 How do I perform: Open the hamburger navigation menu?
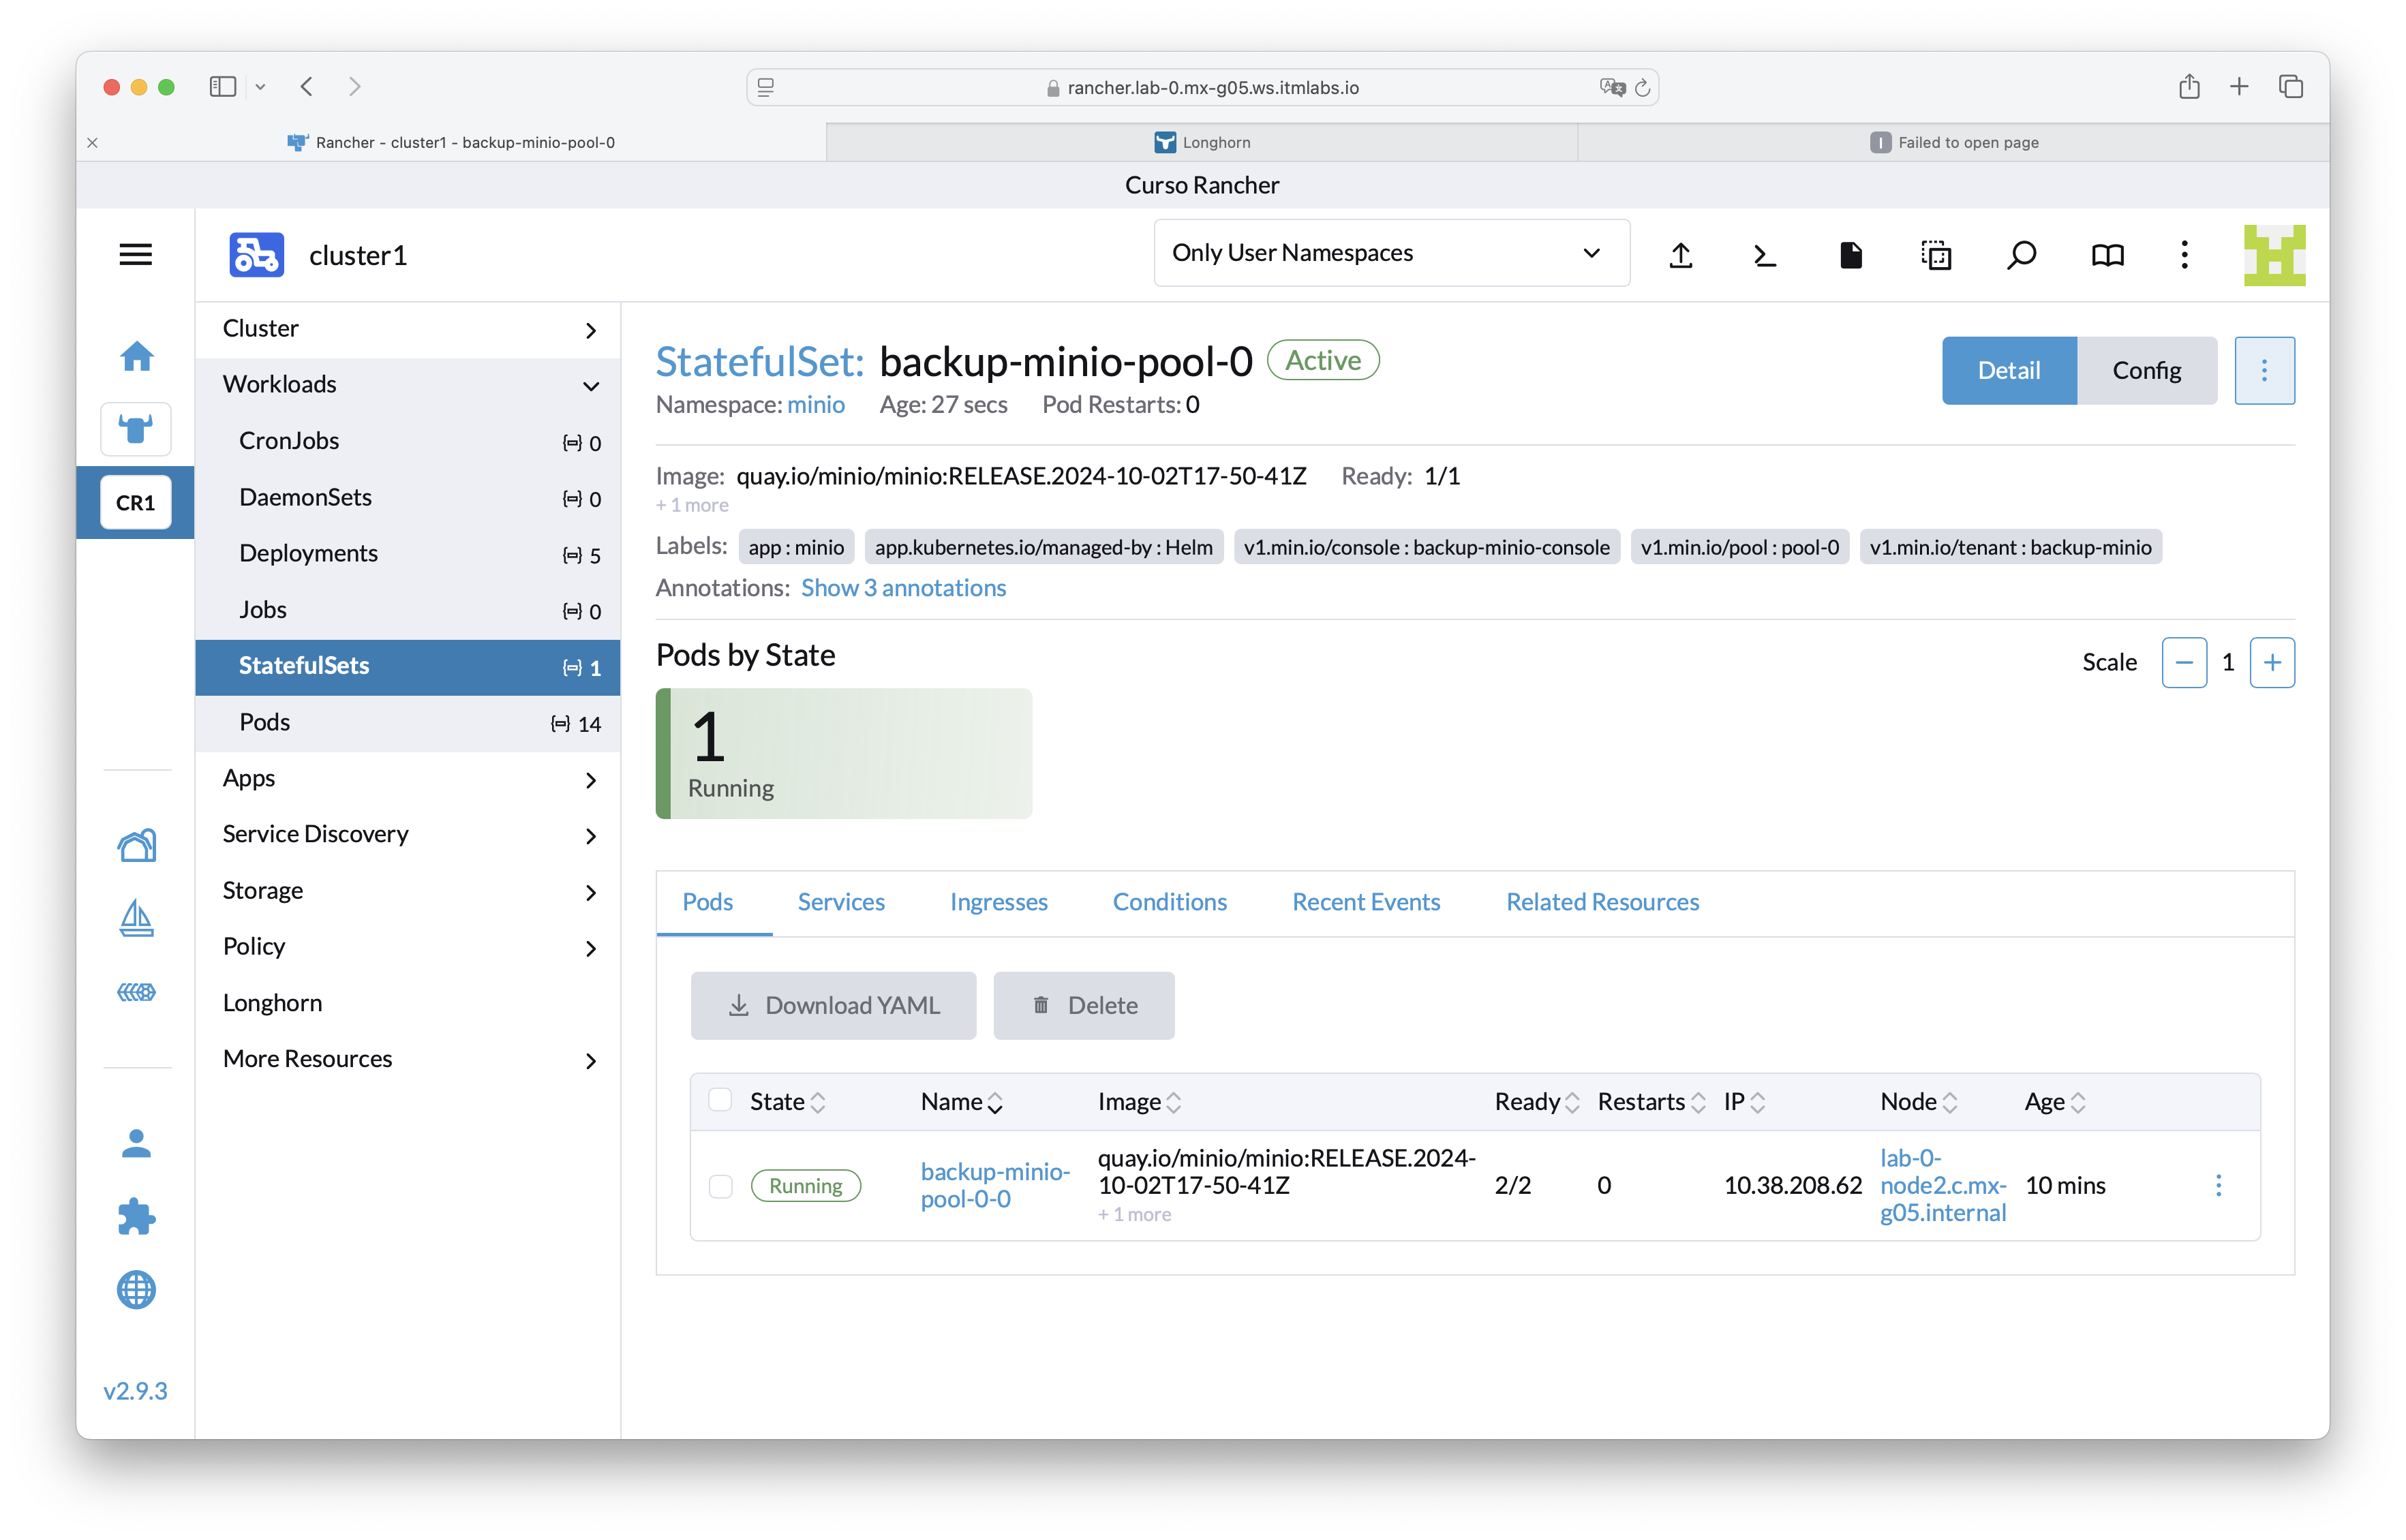[136, 255]
